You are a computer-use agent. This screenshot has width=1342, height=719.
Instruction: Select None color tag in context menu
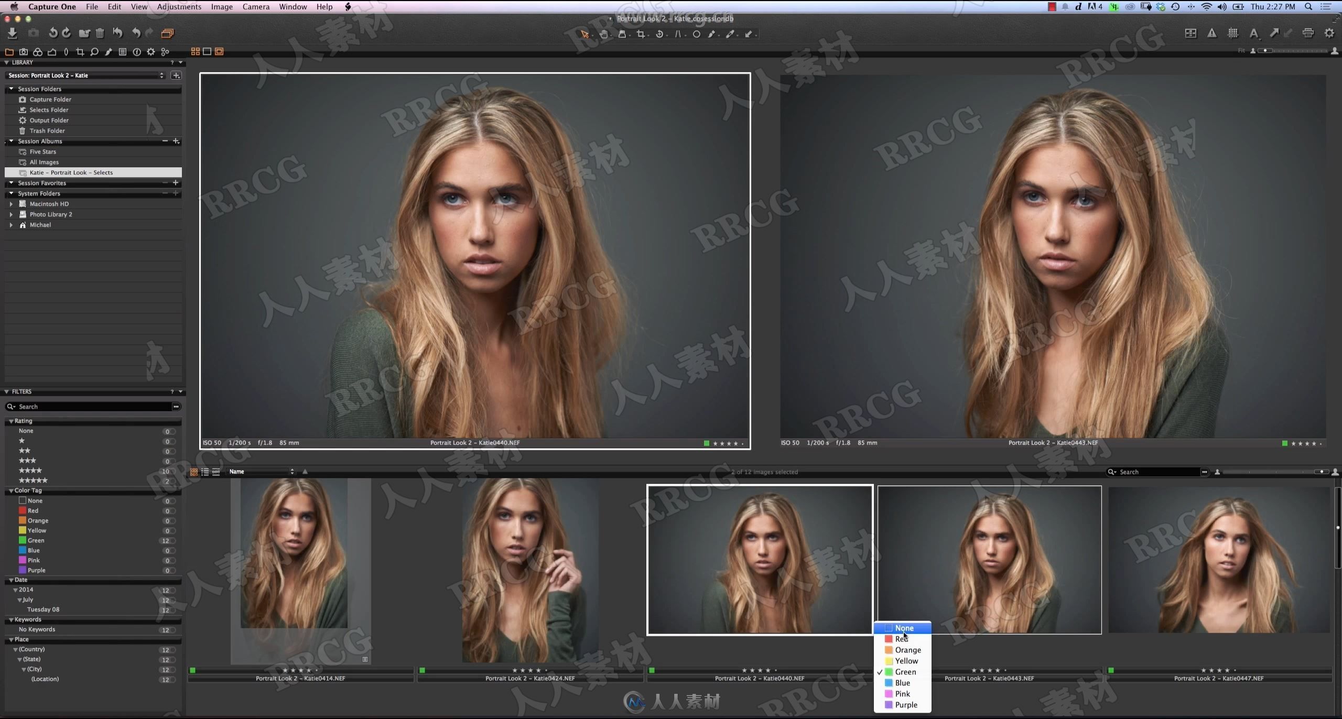pos(904,628)
